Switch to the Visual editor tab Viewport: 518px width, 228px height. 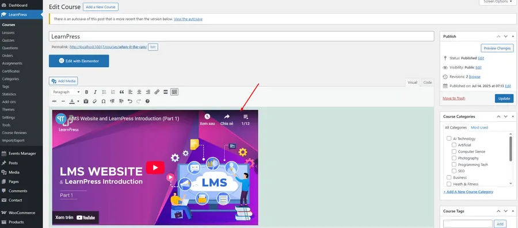412,82
